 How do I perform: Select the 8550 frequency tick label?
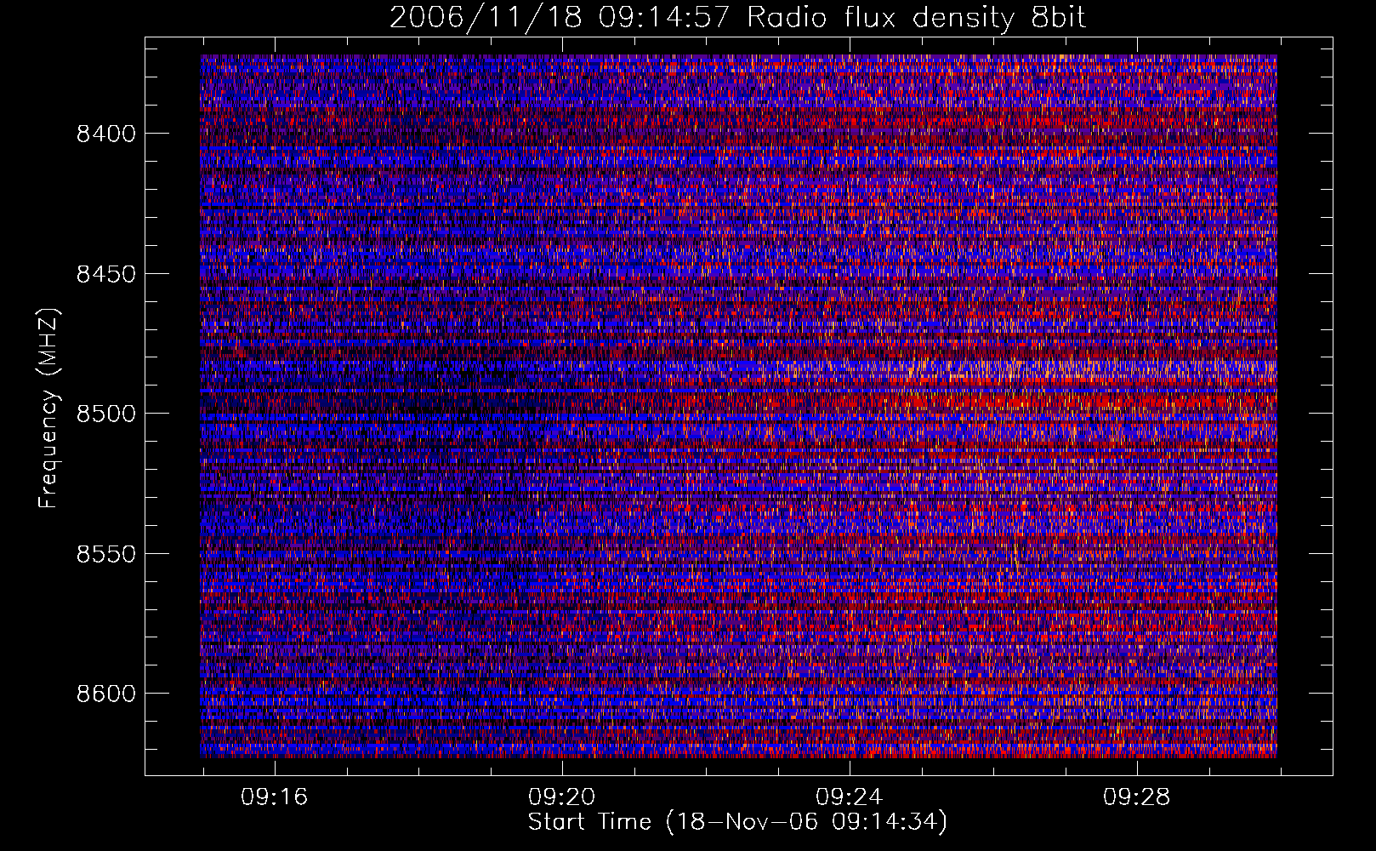coord(105,554)
